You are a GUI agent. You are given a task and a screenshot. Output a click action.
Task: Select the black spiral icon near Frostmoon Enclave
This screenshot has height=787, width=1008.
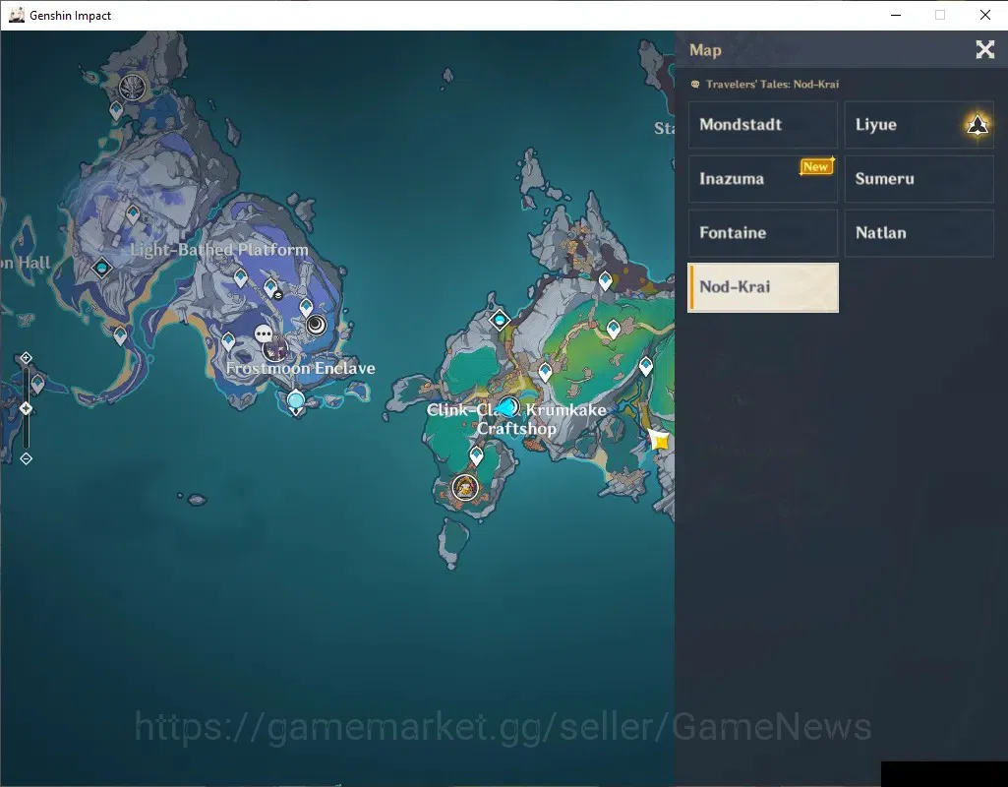coord(316,325)
